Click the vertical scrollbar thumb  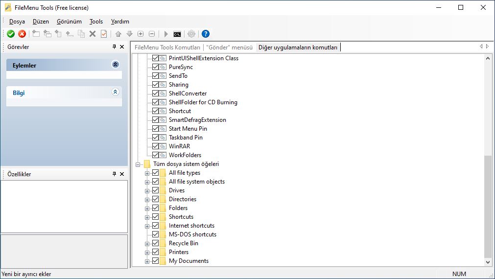(x=488, y=207)
